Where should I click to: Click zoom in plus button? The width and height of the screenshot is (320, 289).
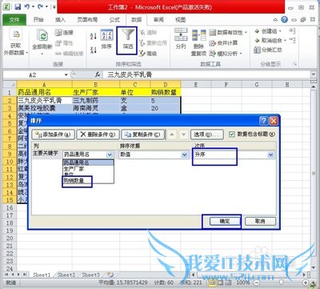point(306,282)
